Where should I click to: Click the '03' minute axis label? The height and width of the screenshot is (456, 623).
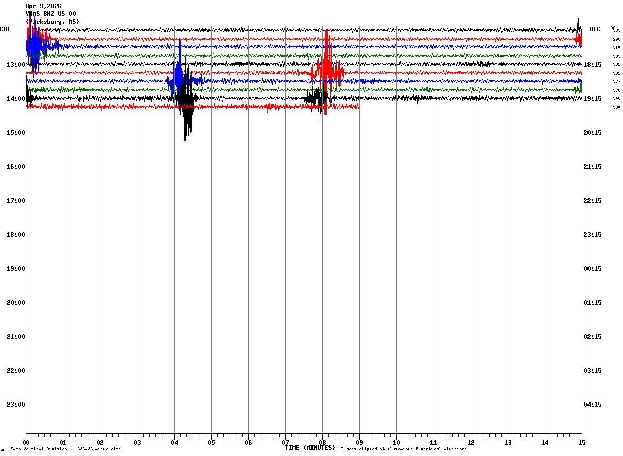(137, 443)
